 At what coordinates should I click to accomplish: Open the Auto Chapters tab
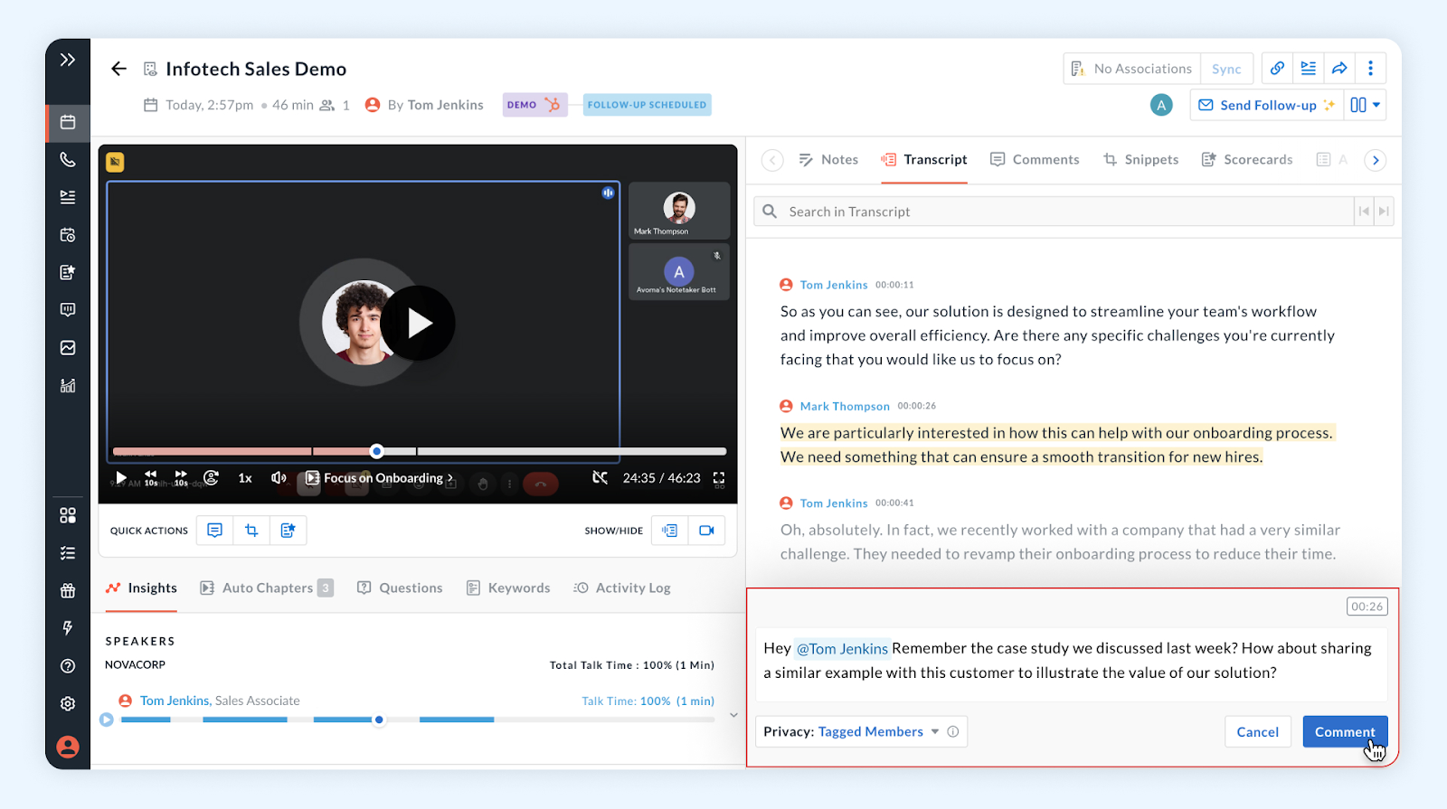click(267, 588)
